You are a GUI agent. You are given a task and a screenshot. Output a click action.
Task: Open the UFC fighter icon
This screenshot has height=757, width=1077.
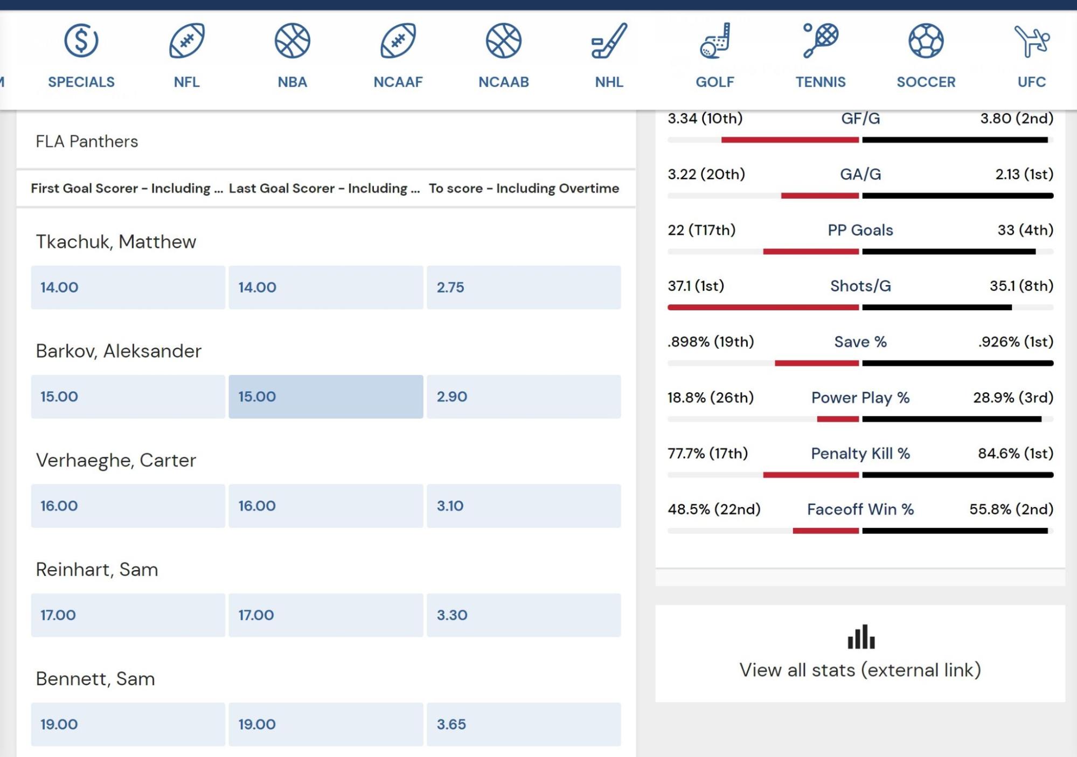click(x=1032, y=40)
